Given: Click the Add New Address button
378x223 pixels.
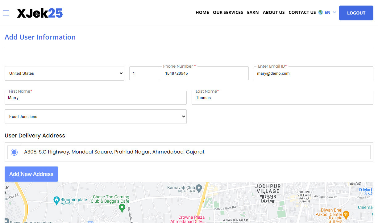Looking at the screenshot, I should click(x=31, y=174).
